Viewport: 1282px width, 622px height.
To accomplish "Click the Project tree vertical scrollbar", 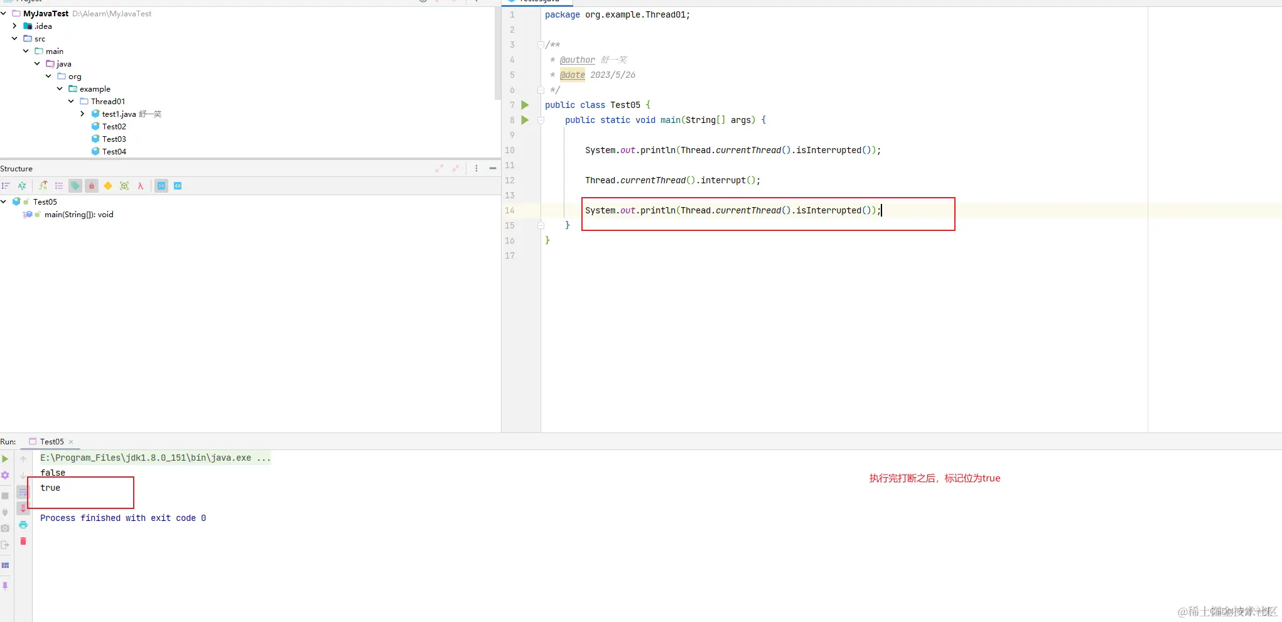I will click(x=498, y=53).
